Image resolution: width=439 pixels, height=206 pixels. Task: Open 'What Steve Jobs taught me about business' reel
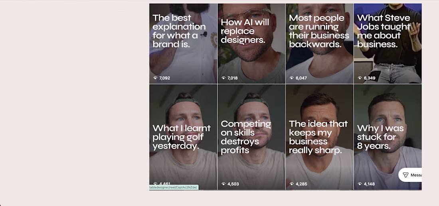388,44
